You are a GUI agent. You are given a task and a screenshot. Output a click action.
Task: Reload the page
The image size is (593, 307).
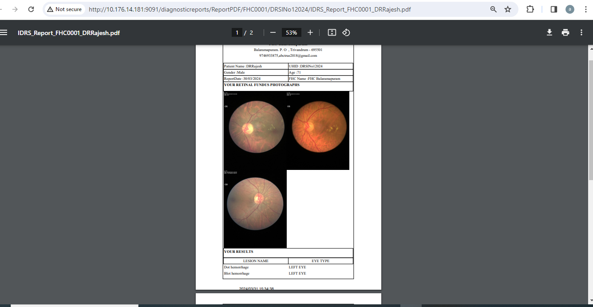31,9
